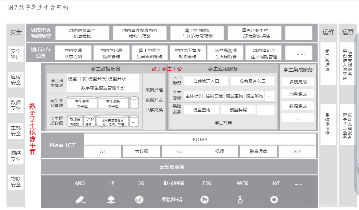Viewport: 359px width, 210px height.
Task: Click the gear icon under IoT
Action: [x=274, y=200]
